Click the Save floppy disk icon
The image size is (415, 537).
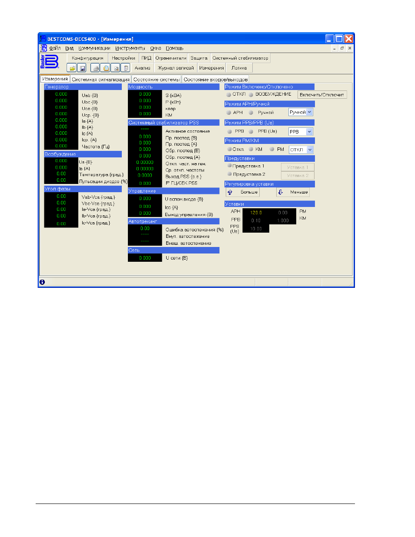(x=82, y=68)
